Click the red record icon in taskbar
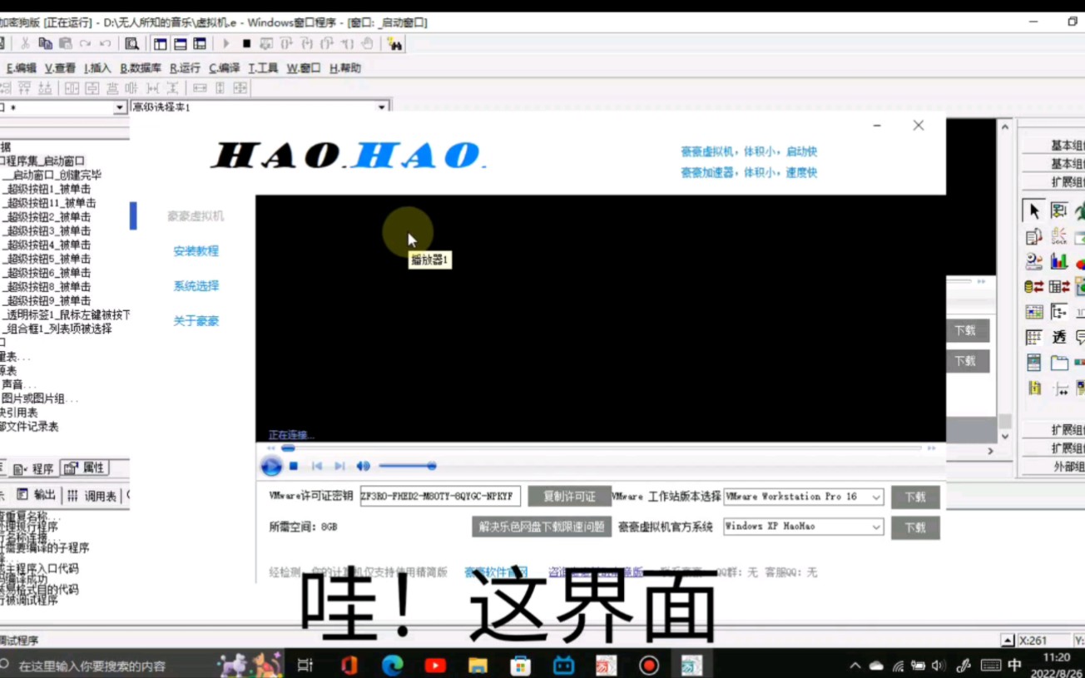Screen dimensions: 1085x678 (649, 665)
